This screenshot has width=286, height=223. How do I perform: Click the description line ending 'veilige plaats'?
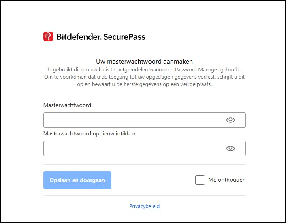(x=144, y=84)
